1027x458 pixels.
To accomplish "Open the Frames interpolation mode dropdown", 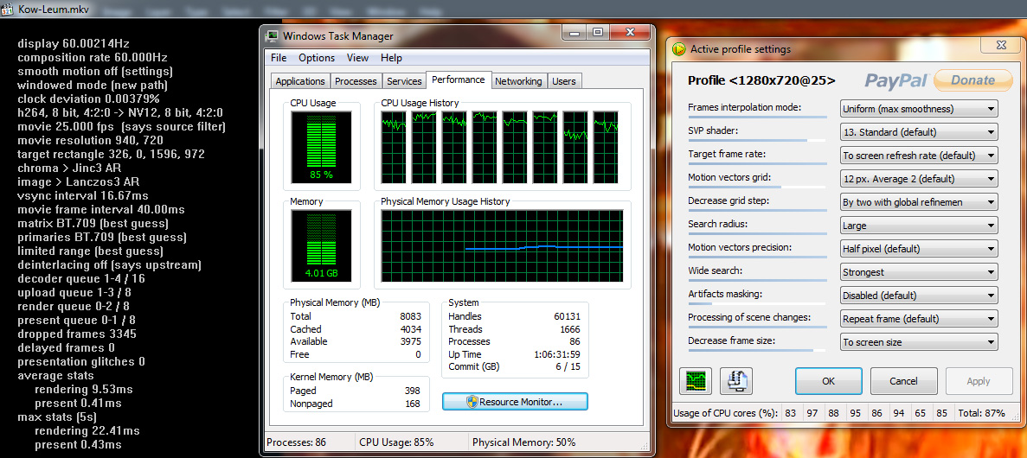I will 919,109.
